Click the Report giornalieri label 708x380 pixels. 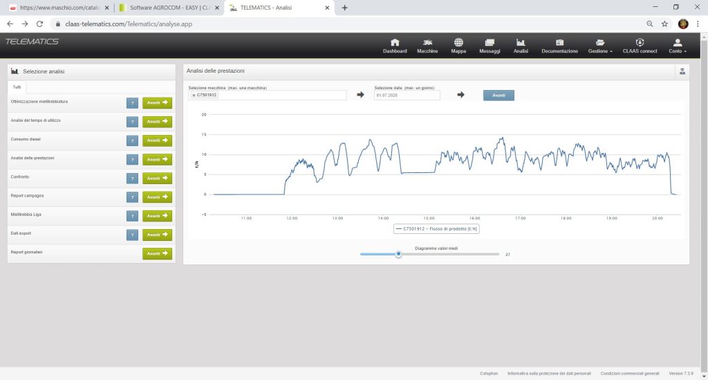pos(27,252)
